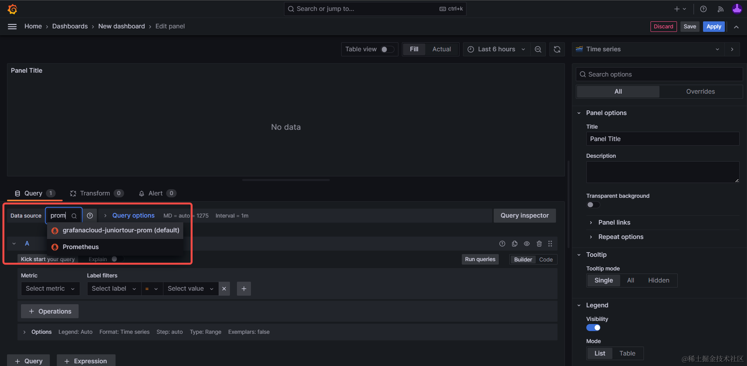Delete query A using trash icon
This screenshot has height=366, width=747.
pos(539,244)
